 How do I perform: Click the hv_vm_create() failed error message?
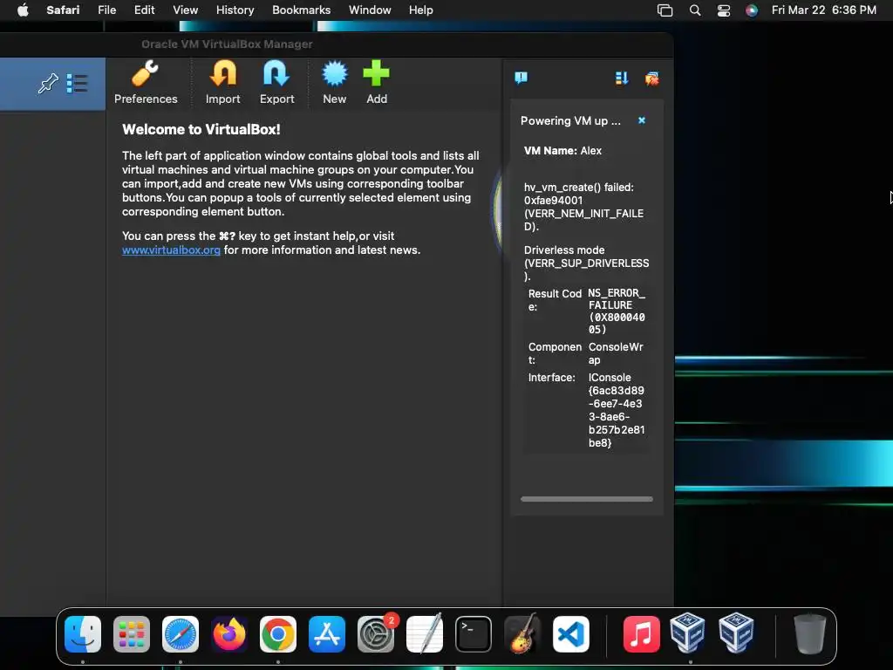(x=583, y=207)
